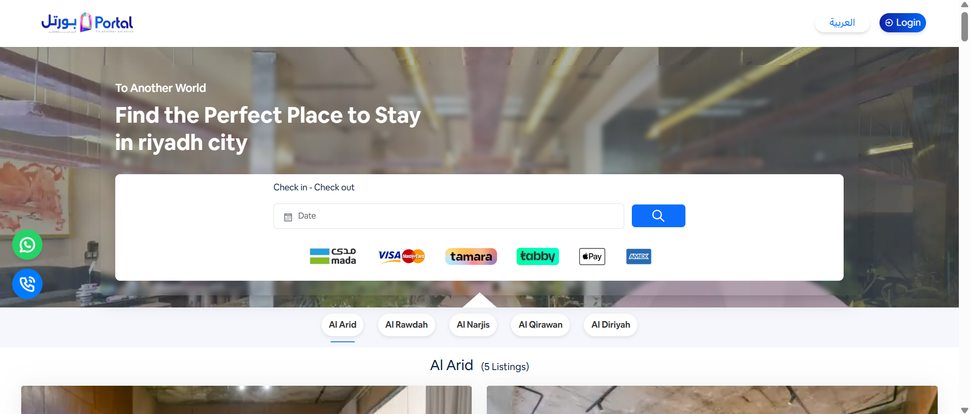Switch language to العربية
This screenshot has height=414, width=970.
coord(842,23)
